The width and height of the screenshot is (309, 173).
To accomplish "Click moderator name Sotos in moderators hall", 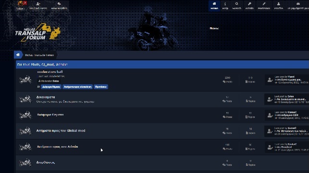I will [56, 81].
